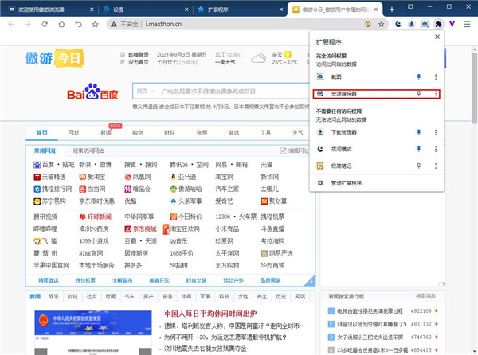The height and width of the screenshot is (355, 478).
Task: Click the download manager toolbar icon
Action: coord(413,25)
